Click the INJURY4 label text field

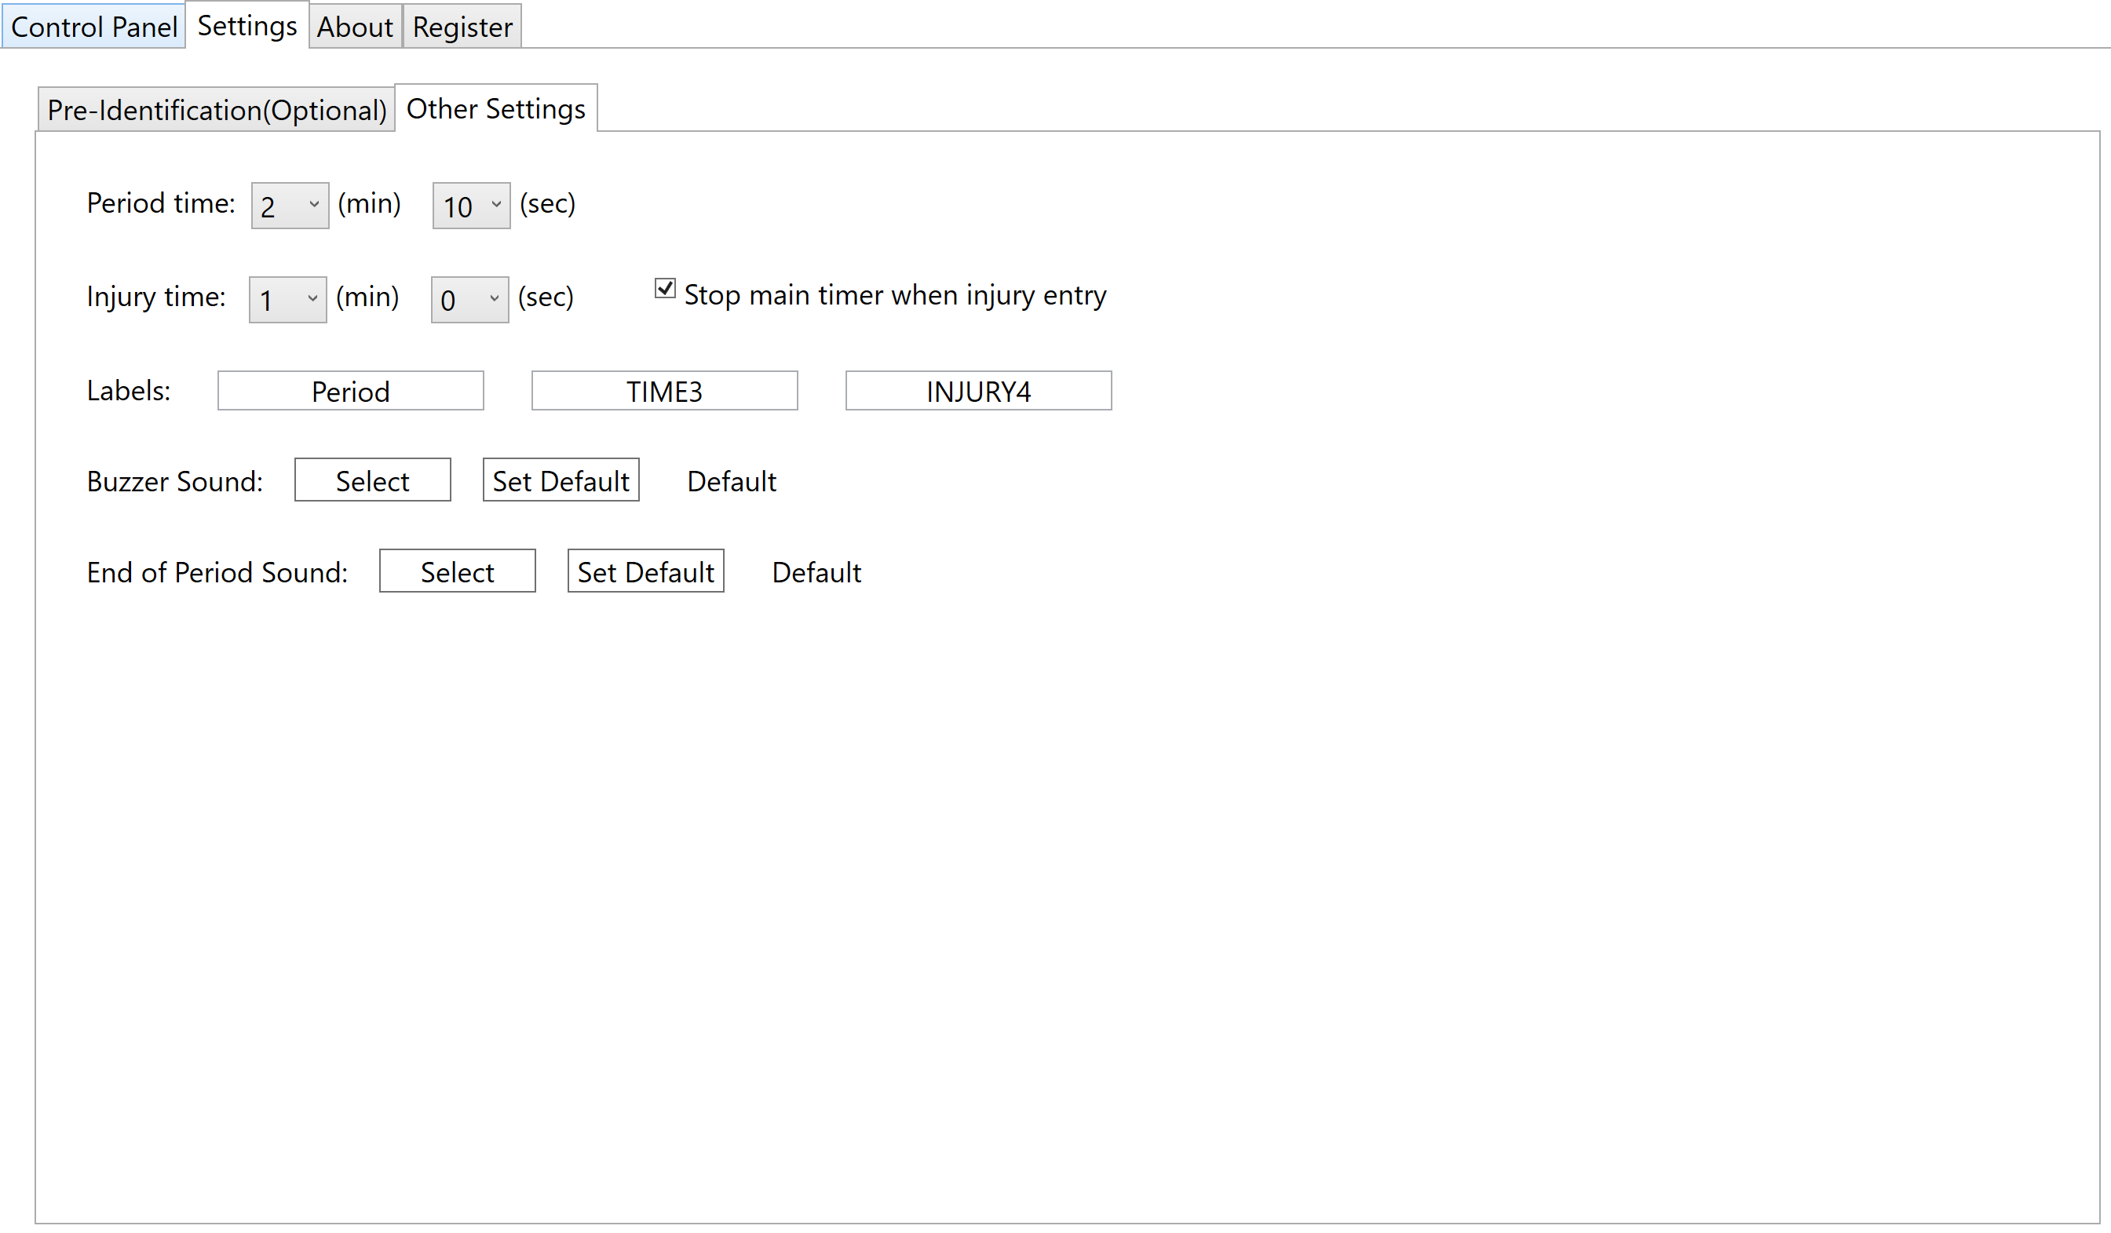(x=977, y=391)
